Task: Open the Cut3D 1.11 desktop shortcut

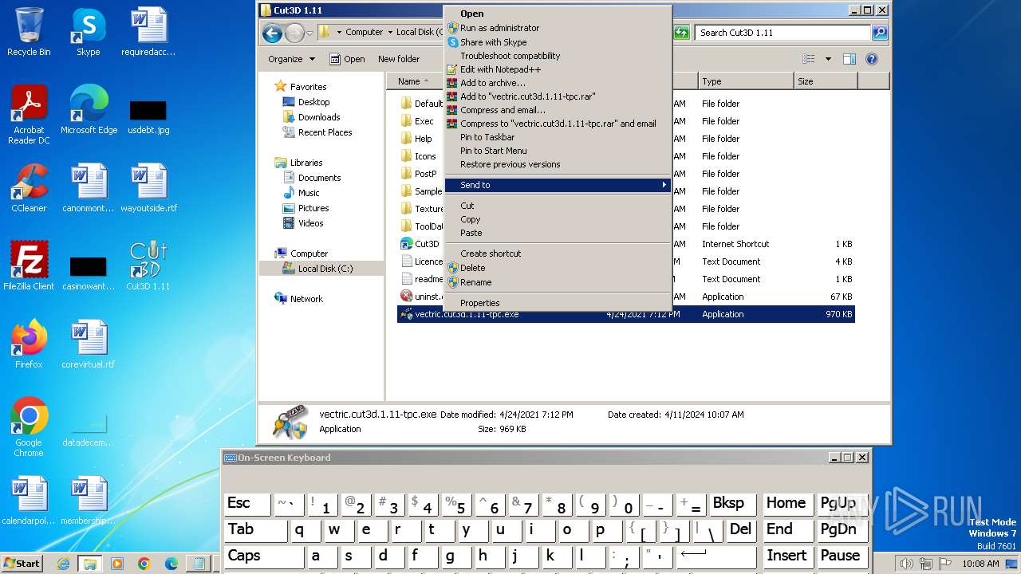Action: 148,266
